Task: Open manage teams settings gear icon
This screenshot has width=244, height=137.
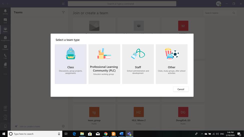Action: (63, 126)
